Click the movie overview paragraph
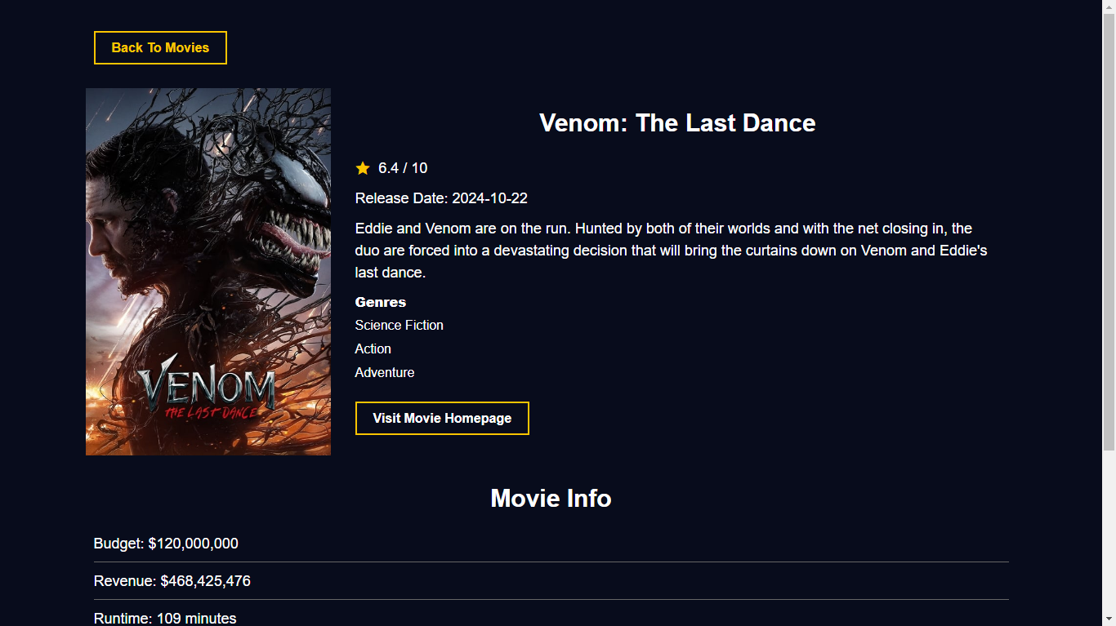 pyautogui.click(x=672, y=251)
